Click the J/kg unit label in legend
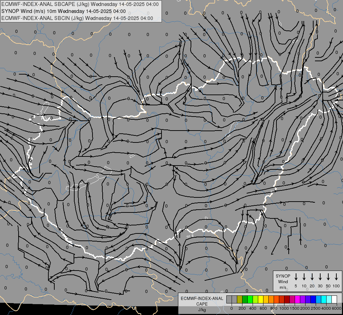Image resolution: width=343 pixels, height=315 pixels. click(x=202, y=310)
